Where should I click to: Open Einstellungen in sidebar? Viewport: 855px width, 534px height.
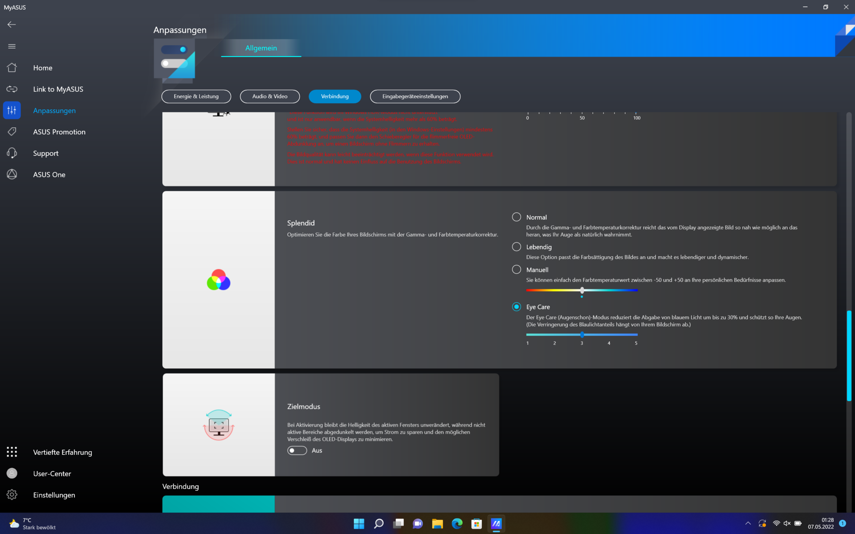pos(54,495)
